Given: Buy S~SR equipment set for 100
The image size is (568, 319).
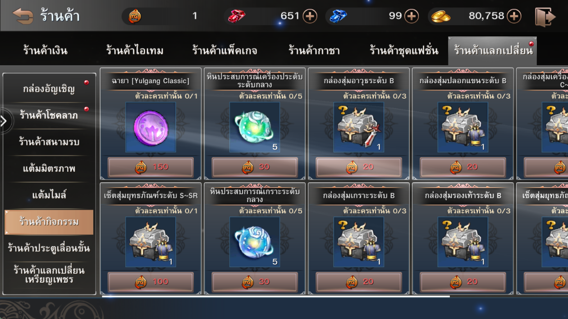Looking at the screenshot, I should (x=151, y=282).
